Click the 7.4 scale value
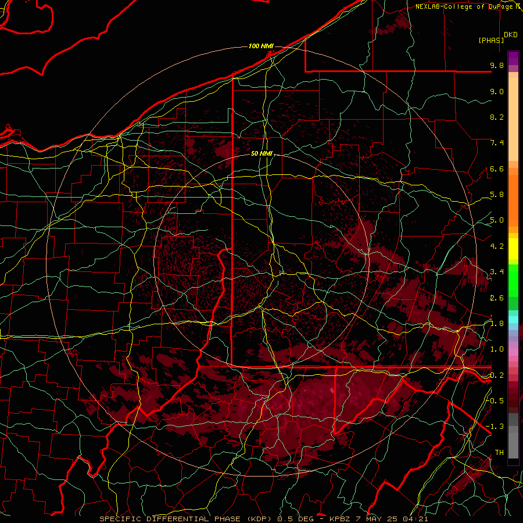 pyautogui.click(x=497, y=143)
